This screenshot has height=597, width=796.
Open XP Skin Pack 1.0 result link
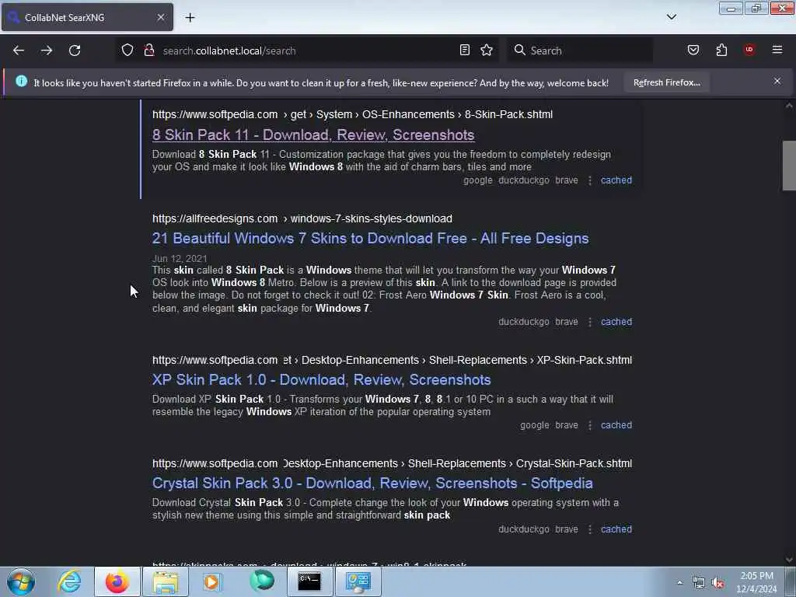pos(321,379)
